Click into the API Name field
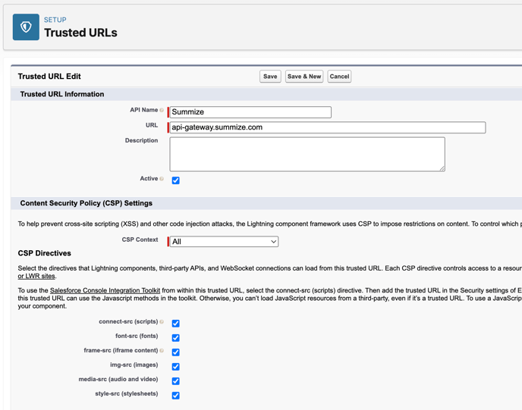522x410 pixels. pos(250,112)
